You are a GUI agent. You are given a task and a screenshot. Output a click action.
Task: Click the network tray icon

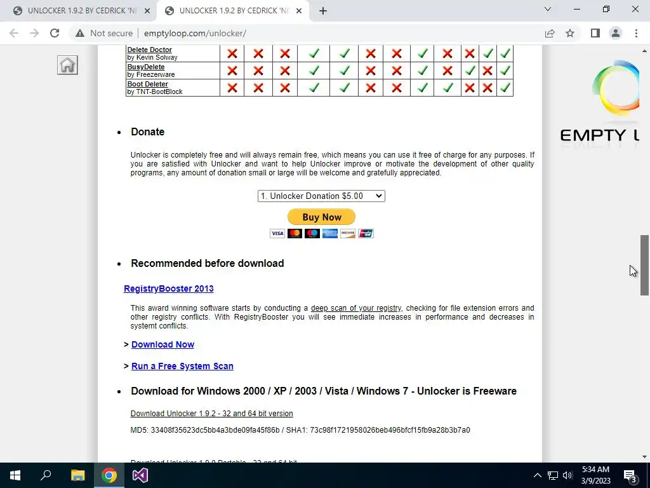coord(553,475)
